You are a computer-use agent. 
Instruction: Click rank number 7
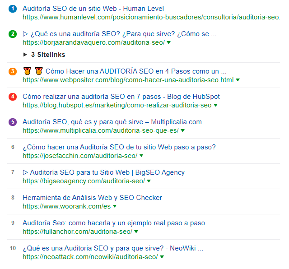click(x=13, y=172)
